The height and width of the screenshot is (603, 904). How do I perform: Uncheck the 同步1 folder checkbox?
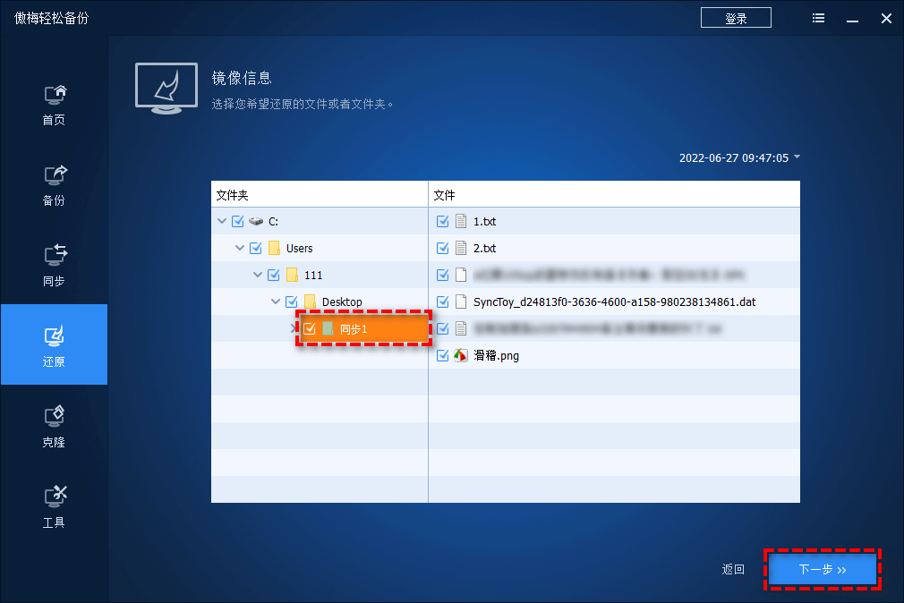point(310,328)
